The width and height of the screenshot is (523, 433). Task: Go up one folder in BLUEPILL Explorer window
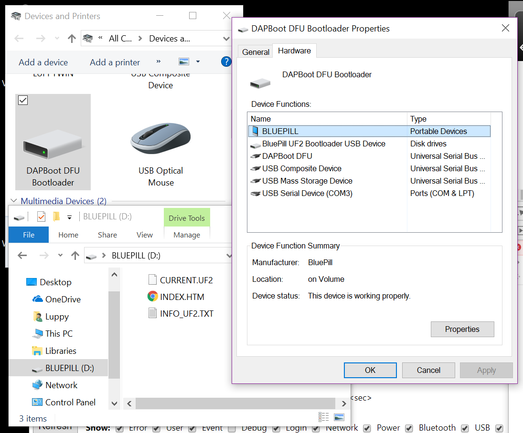[75, 256]
